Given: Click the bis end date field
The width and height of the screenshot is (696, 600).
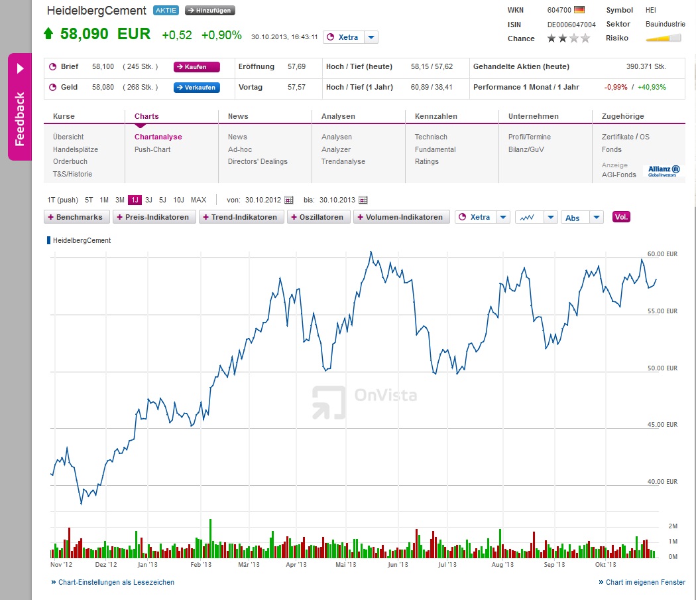Looking at the screenshot, I should tap(337, 200).
